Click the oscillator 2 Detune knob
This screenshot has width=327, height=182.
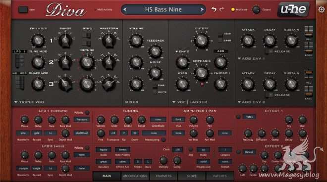coord(87,62)
